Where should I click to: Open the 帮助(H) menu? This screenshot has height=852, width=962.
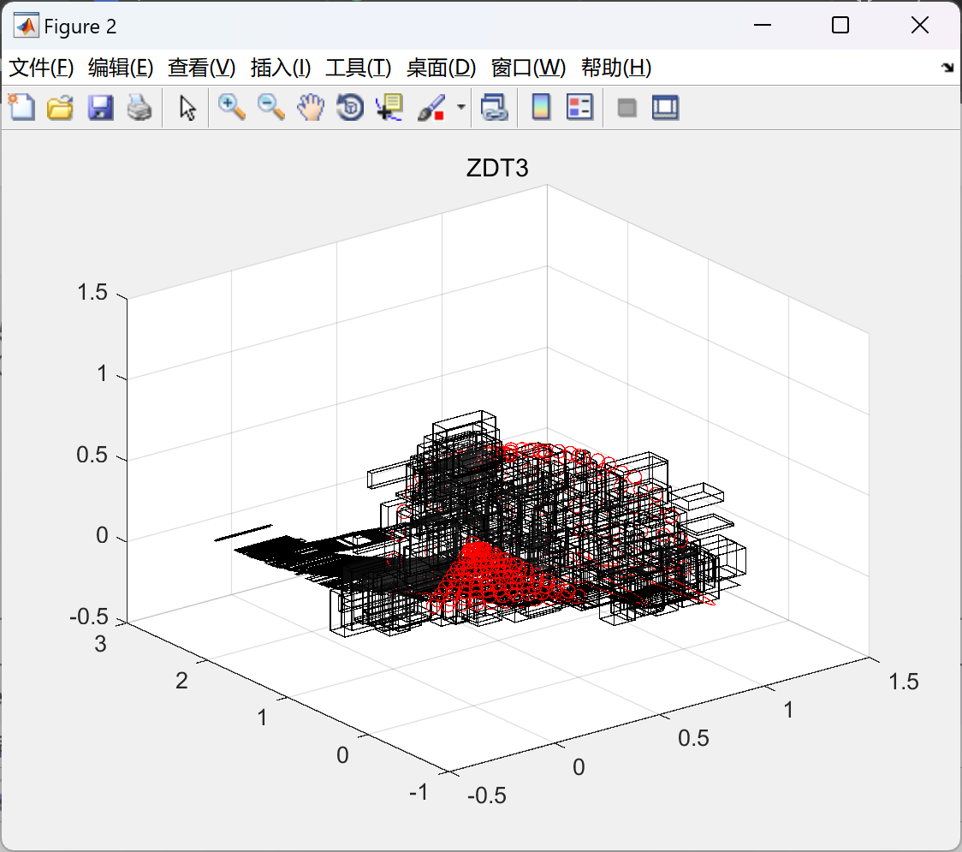click(x=616, y=68)
